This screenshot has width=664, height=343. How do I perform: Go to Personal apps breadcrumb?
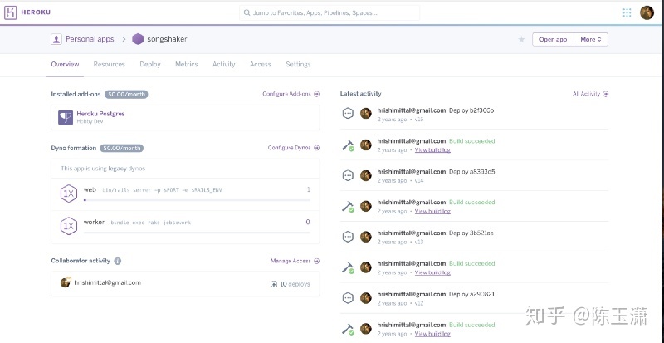(90, 39)
